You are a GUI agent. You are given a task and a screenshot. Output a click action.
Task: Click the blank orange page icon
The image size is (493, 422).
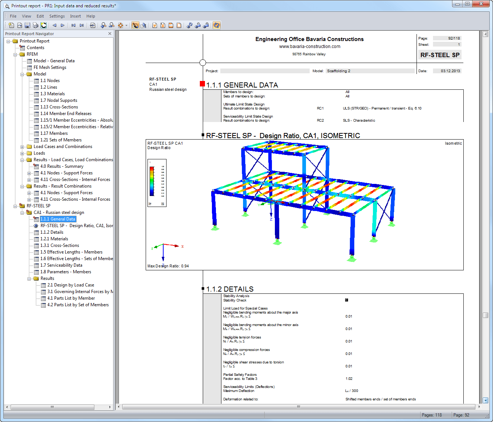[x=179, y=25]
